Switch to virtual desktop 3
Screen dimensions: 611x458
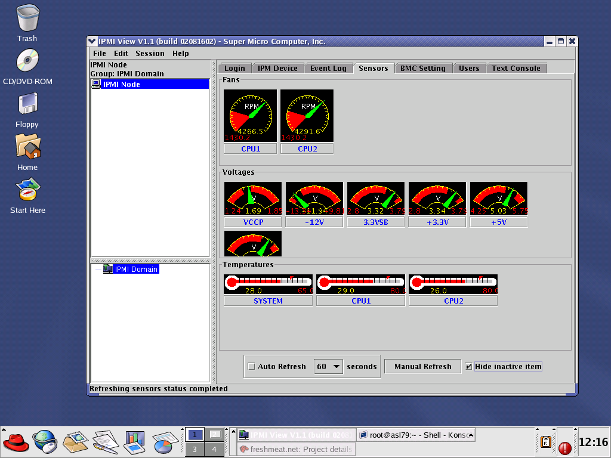[x=195, y=449]
